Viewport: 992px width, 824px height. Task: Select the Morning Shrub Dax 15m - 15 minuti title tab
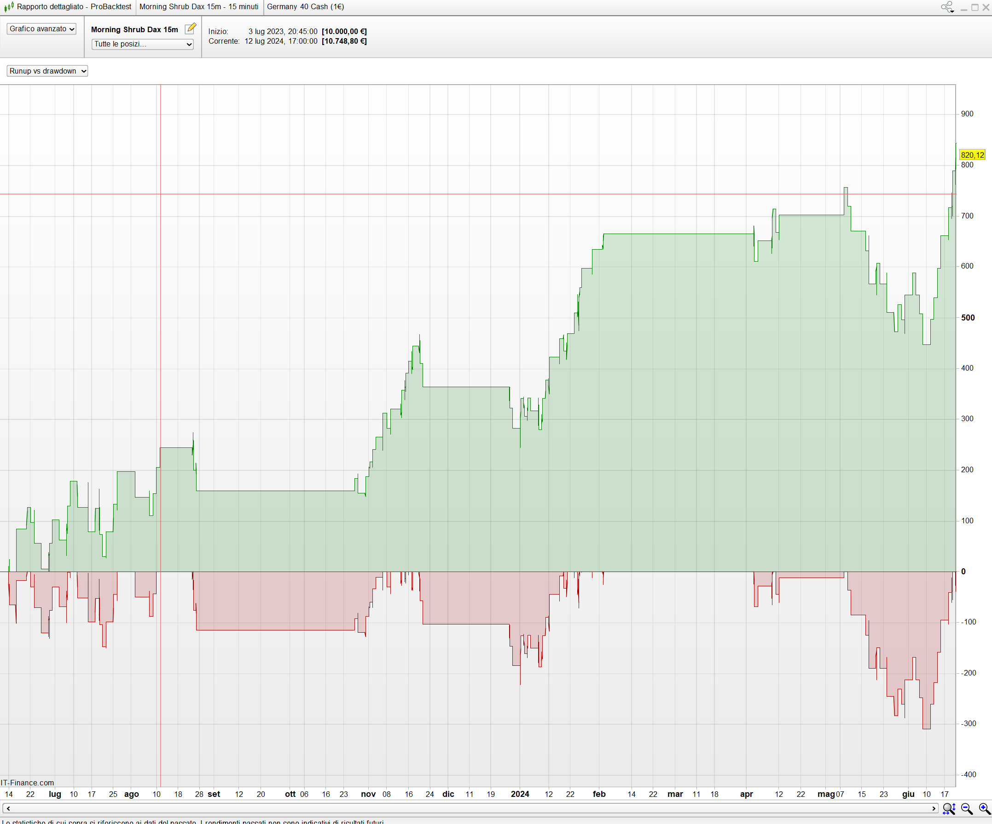point(198,7)
